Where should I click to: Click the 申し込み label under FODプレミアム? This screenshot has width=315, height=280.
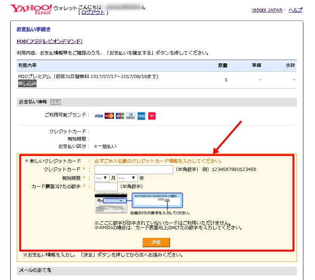point(27,83)
